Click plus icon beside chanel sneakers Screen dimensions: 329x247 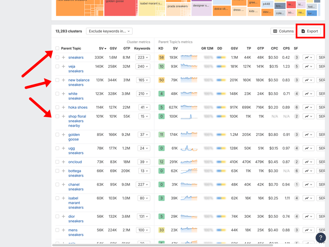[63, 184]
